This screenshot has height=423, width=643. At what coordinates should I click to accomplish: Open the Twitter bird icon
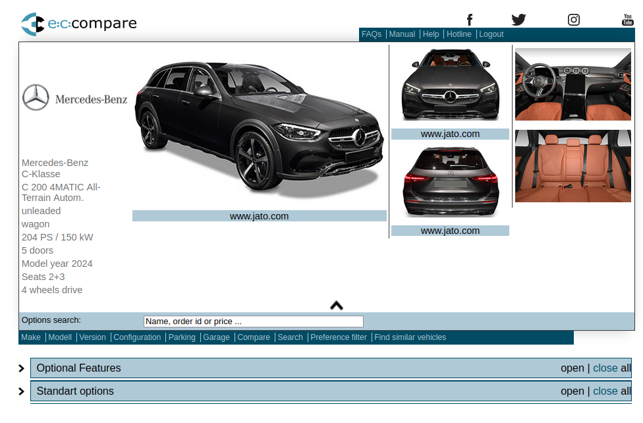(x=518, y=20)
